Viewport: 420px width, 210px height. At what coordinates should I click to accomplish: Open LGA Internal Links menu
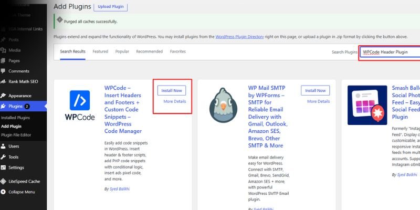[x=25, y=29]
